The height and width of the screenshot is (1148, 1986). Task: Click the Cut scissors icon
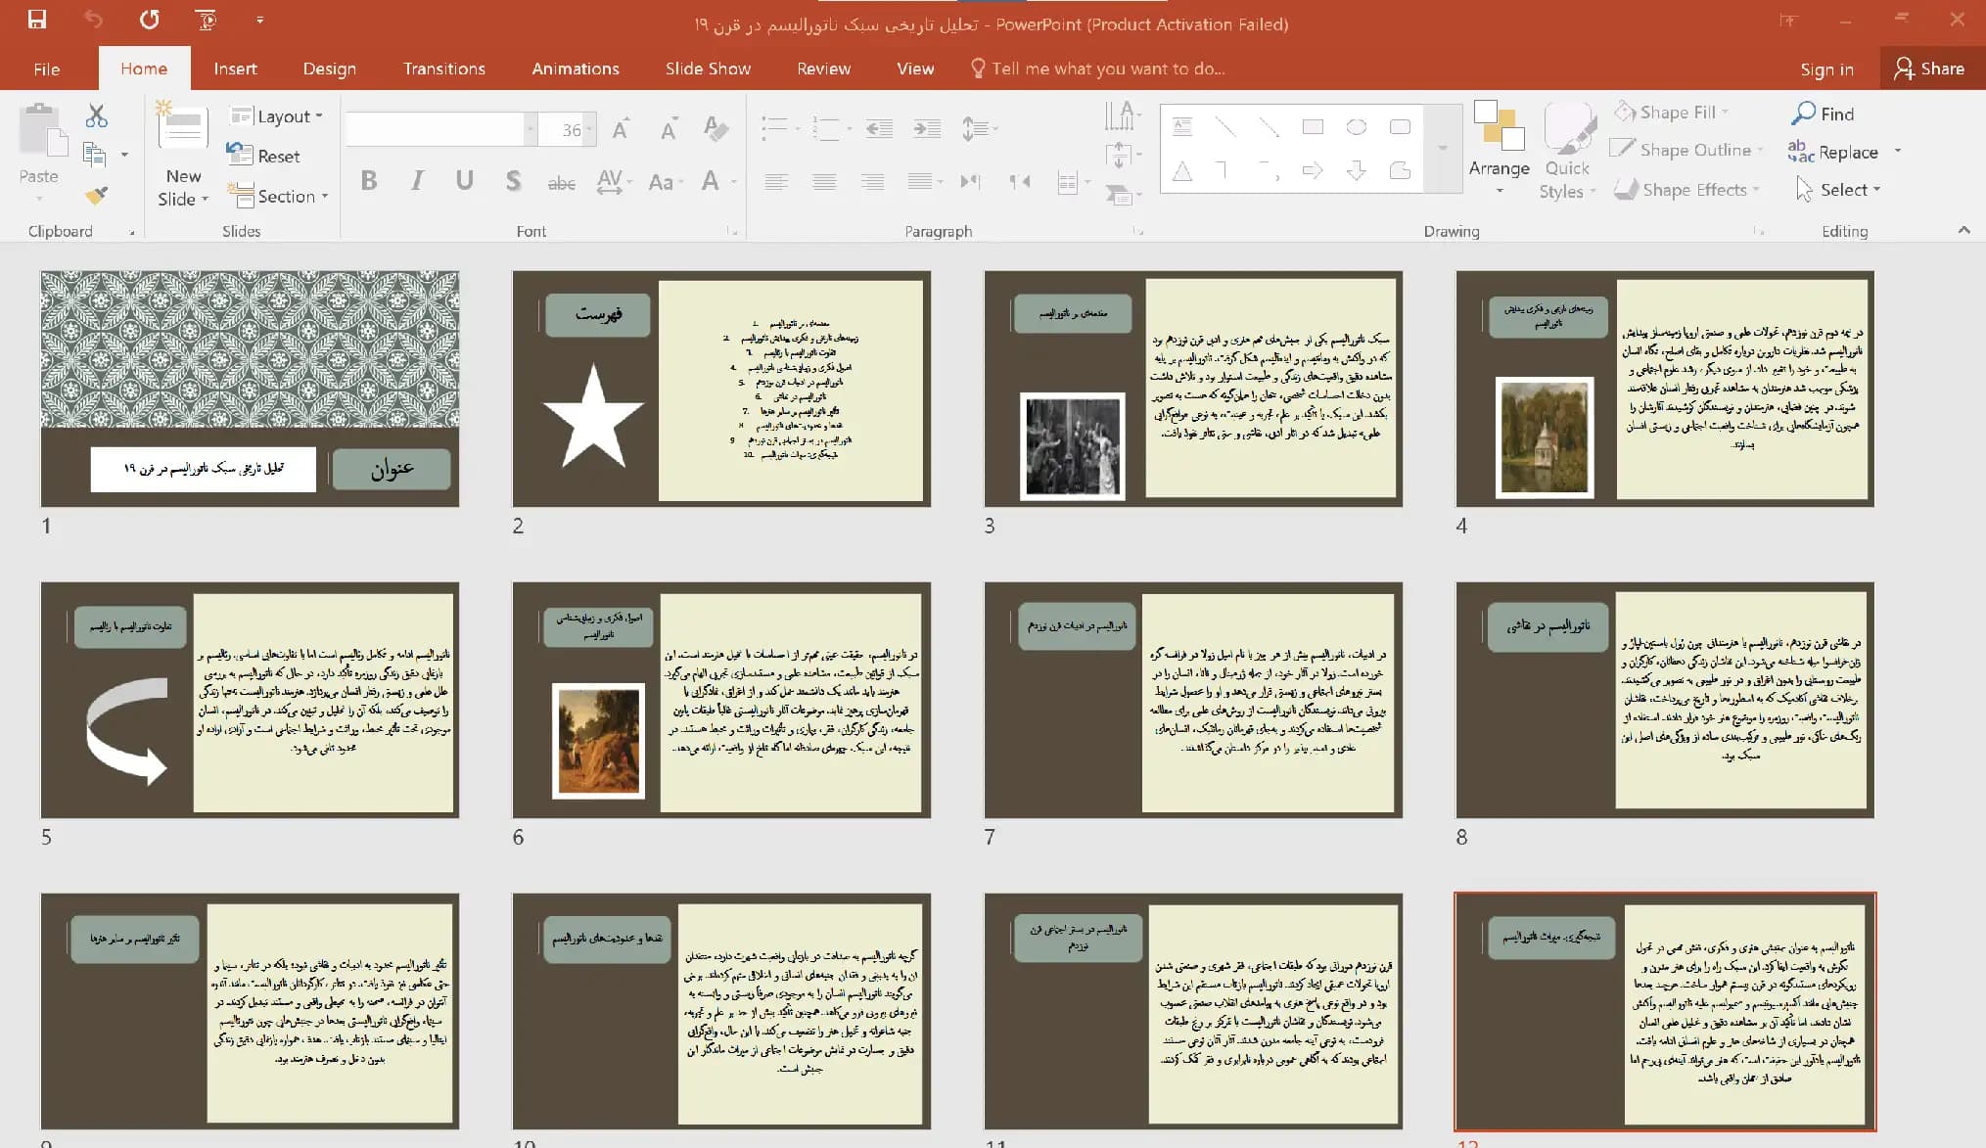click(96, 116)
